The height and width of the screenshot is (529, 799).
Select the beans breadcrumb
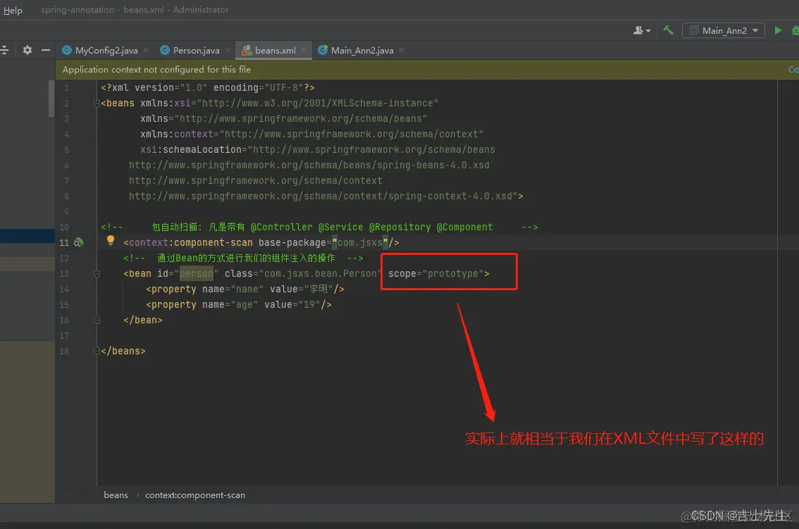click(116, 495)
